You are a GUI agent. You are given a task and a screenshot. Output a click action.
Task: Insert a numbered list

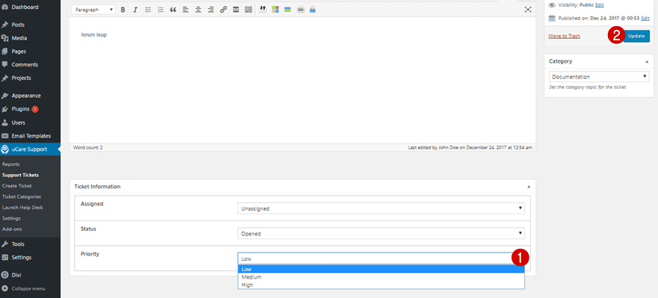pos(160,10)
